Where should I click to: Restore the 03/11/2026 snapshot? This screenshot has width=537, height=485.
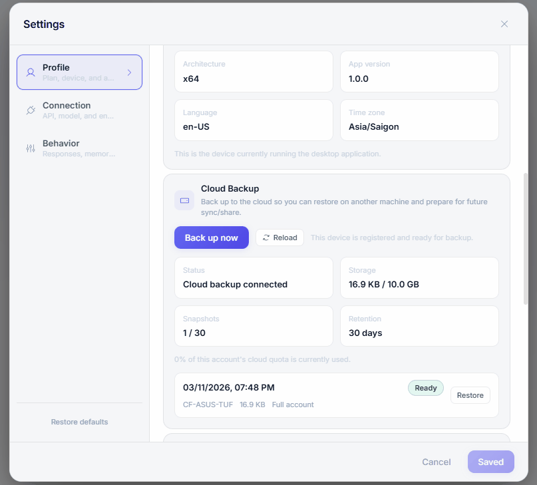[470, 395]
